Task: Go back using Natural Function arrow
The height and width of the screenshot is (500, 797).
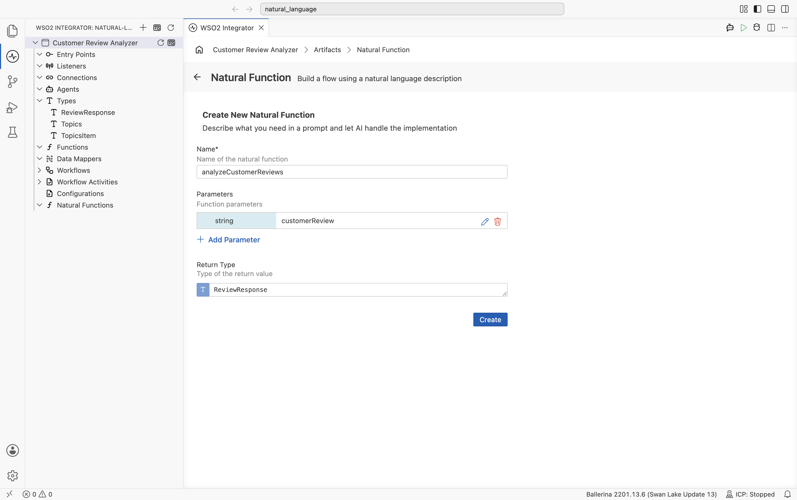Action: [197, 77]
